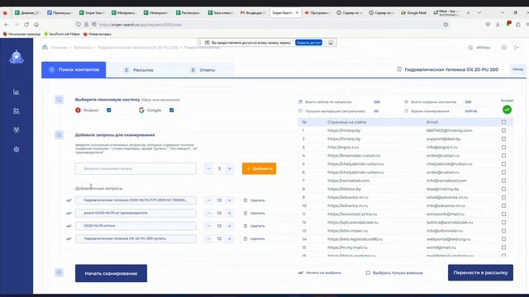Open the team icon in left sidebar
The image size is (529, 297).
[x=17, y=130]
